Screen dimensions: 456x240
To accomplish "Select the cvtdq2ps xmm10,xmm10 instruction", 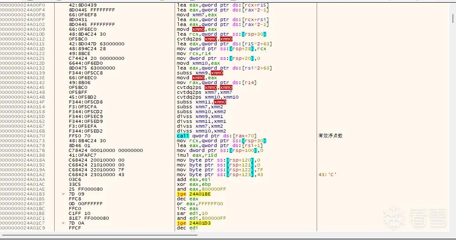I will pos(208,97).
